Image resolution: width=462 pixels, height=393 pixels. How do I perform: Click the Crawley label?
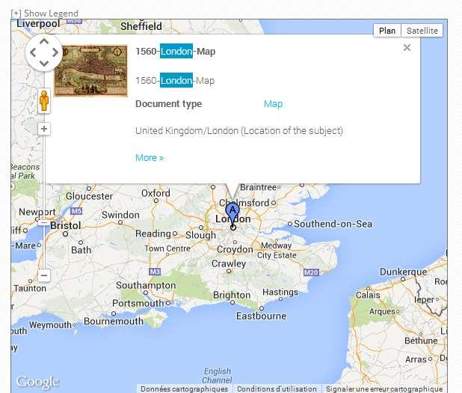[x=229, y=263]
